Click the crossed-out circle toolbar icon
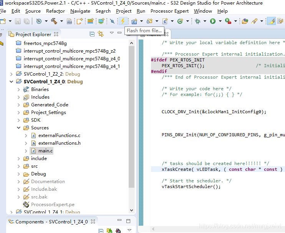The image size is (285, 233). coord(112,21)
